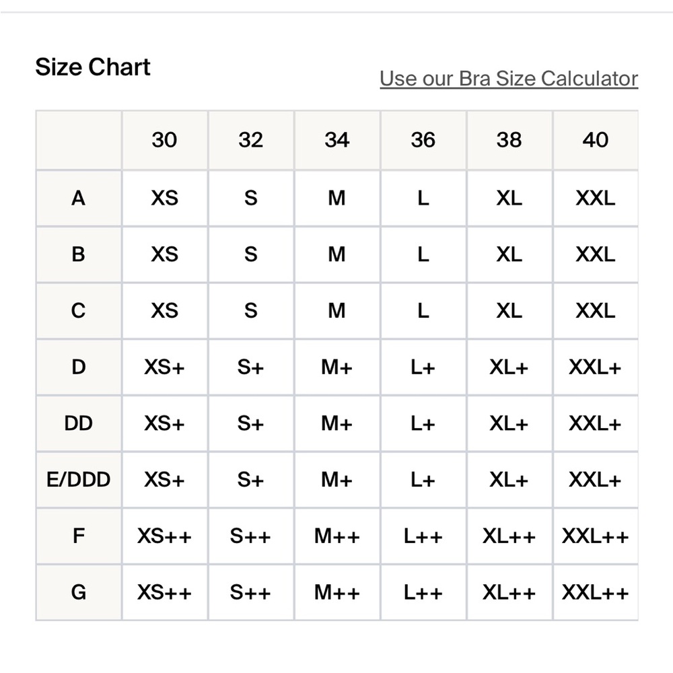
Task: Select the M+ cell in row D
Action: click(337, 367)
